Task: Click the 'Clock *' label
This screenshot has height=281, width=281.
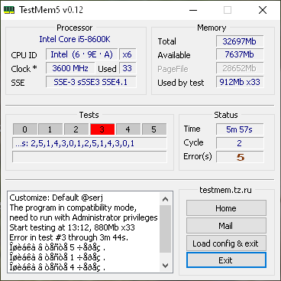Action: tap(24, 69)
